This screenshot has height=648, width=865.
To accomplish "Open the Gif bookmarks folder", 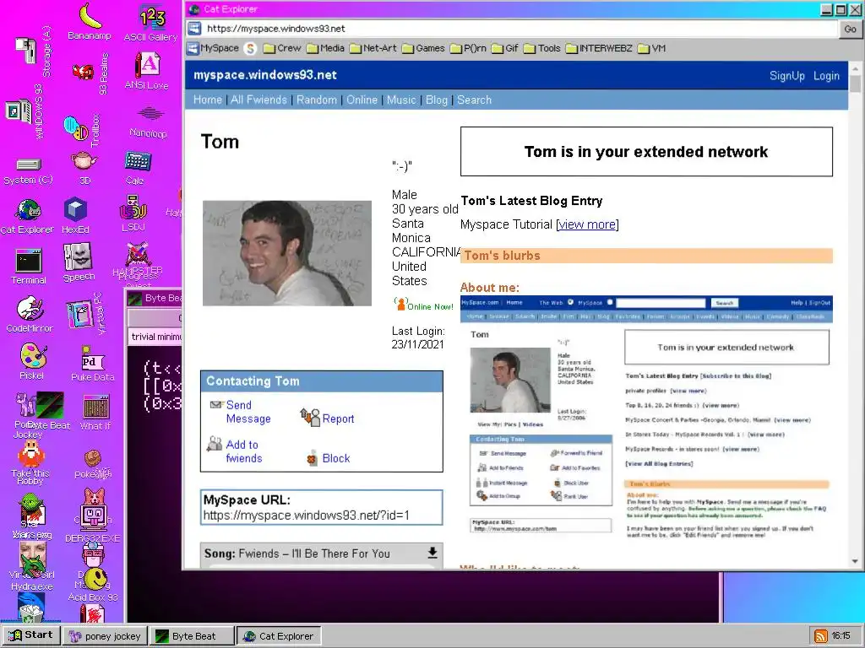I will click(505, 48).
